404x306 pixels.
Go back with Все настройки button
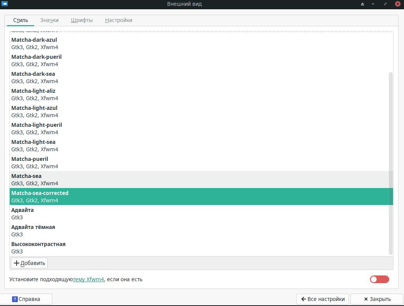[323, 299]
